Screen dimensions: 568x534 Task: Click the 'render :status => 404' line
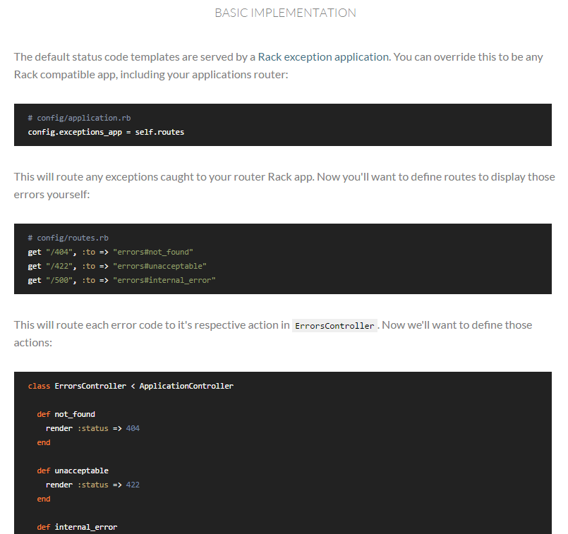pos(92,428)
